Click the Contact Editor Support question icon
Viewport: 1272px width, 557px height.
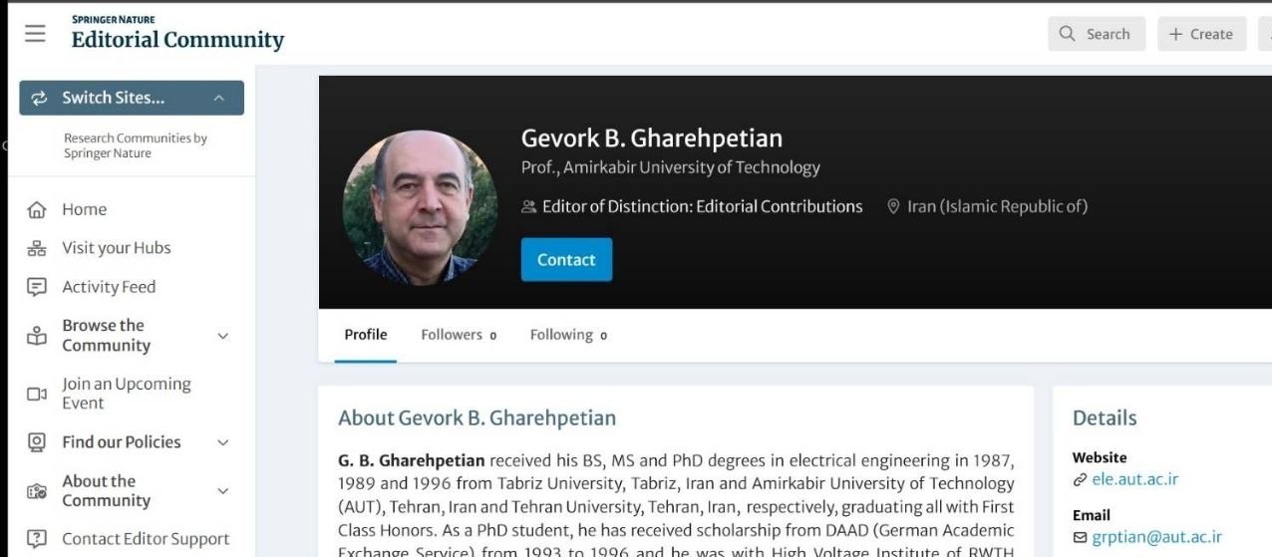click(37, 539)
